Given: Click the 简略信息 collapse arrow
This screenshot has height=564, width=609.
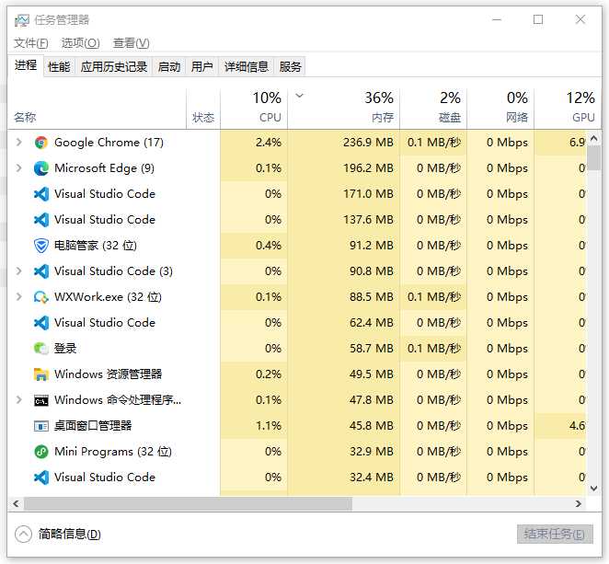Looking at the screenshot, I should click(23, 534).
